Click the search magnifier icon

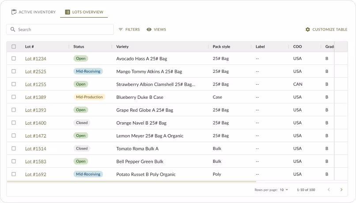(13, 30)
